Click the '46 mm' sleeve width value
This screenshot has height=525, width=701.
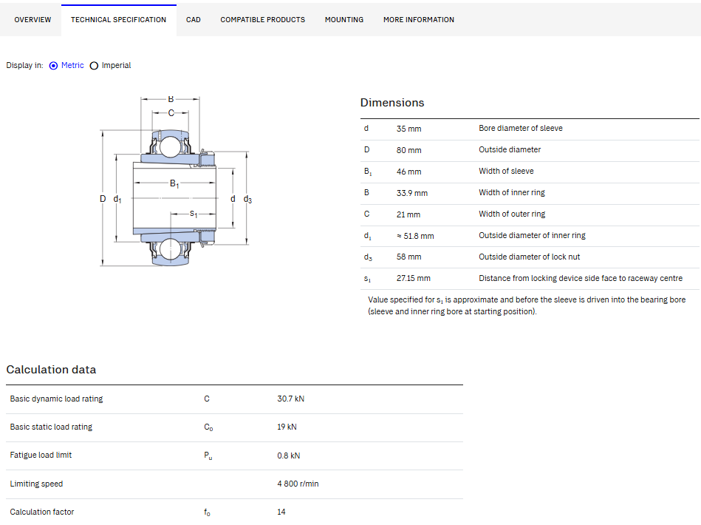tap(408, 172)
